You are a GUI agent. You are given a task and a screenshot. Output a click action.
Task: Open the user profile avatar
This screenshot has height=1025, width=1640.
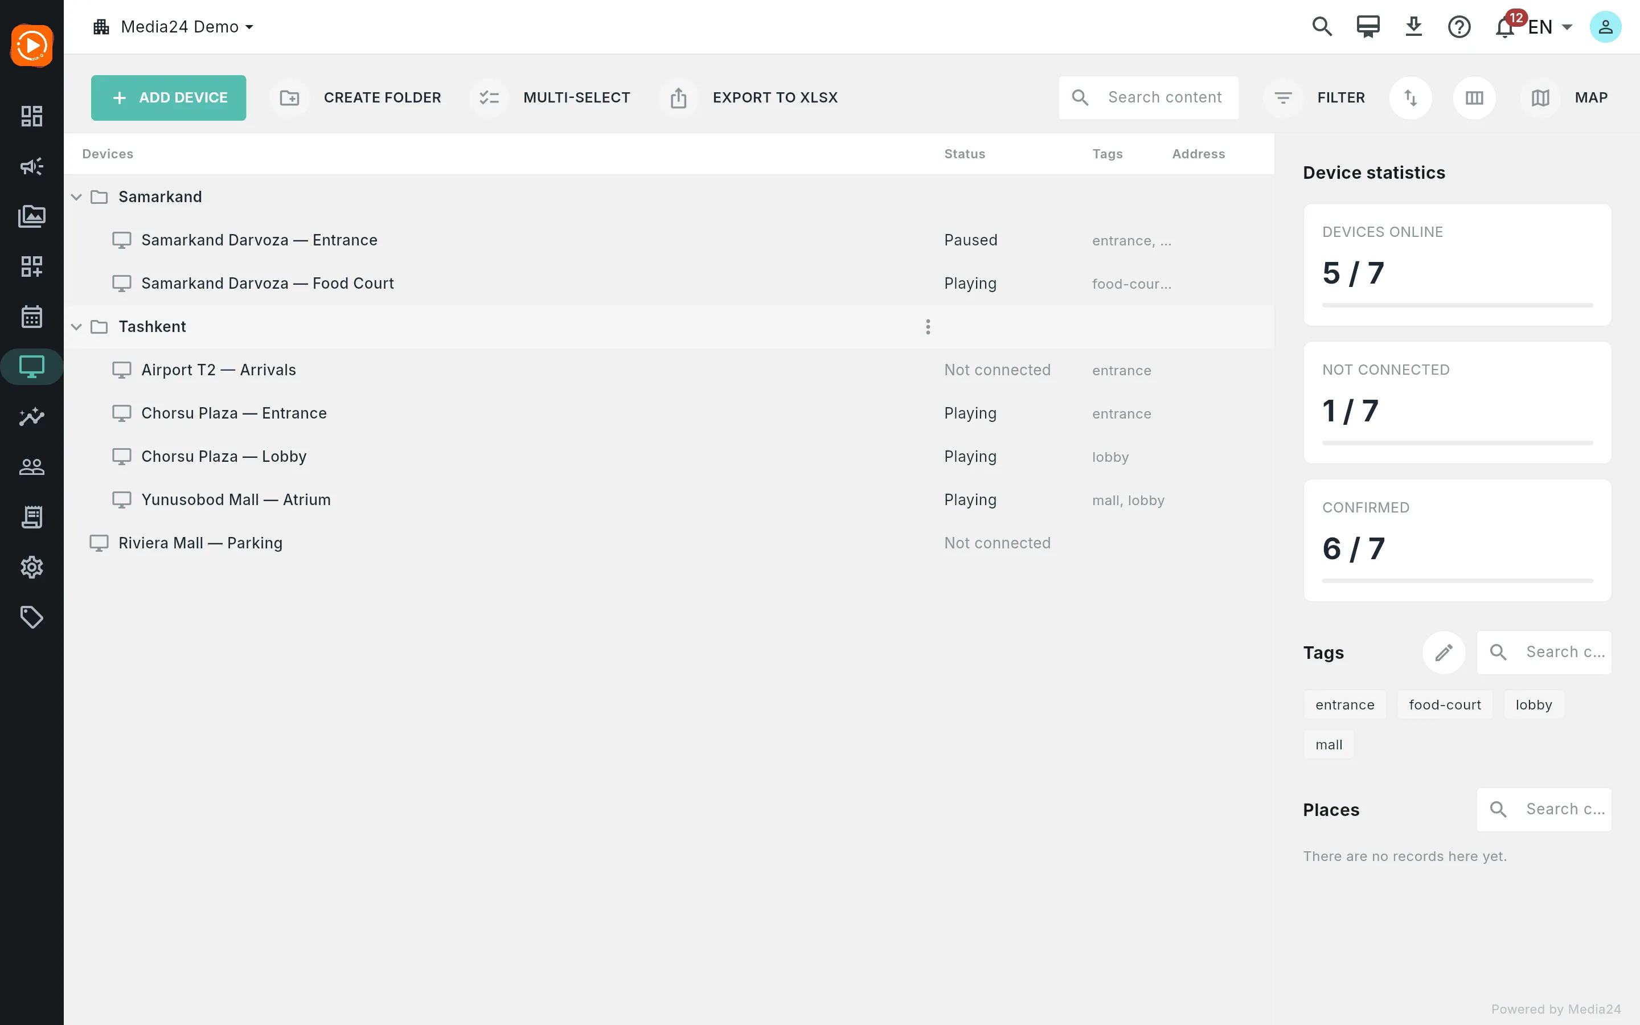pos(1605,27)
